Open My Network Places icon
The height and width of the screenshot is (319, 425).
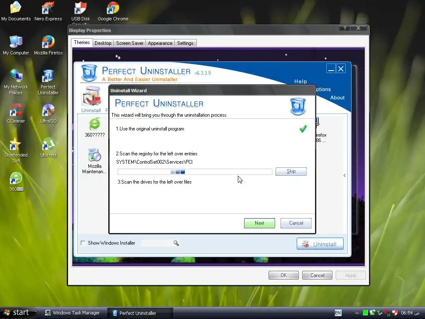click(x=16, y=82)
